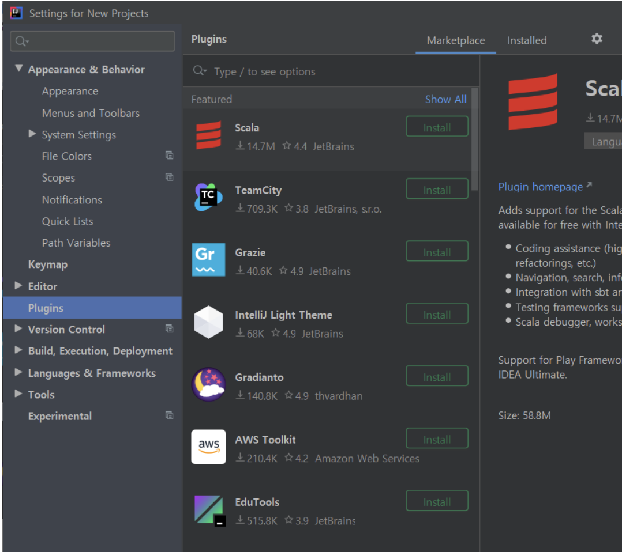Open the Plugin homepage link
This screenshot has width=622, height=552.
pyautogui.click(x=540, y=187)
